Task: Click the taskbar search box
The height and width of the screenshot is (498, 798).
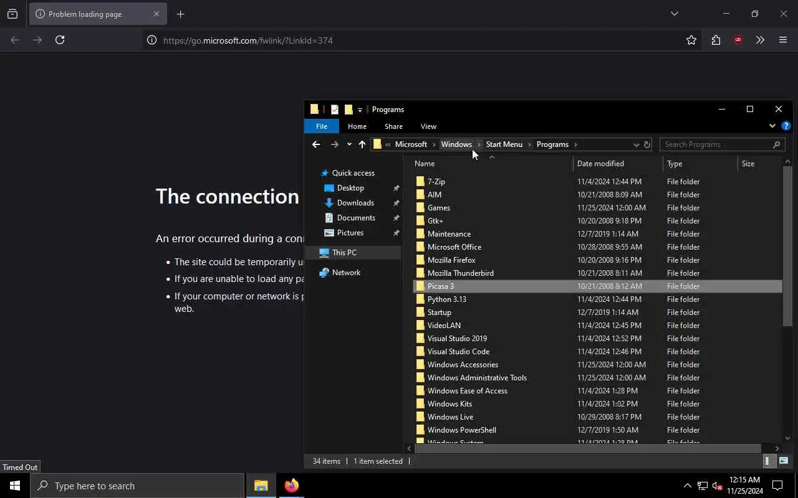Action: tap(137, 486)
